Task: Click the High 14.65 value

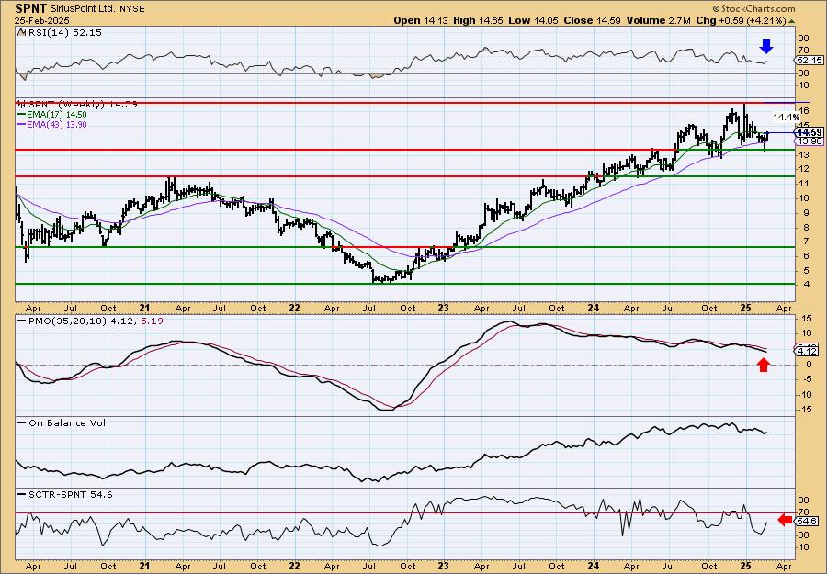Action: click(x=479, y=20)
